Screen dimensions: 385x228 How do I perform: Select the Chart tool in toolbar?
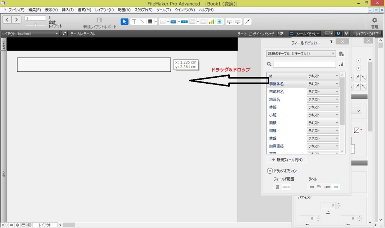click(x=211, y=21)
